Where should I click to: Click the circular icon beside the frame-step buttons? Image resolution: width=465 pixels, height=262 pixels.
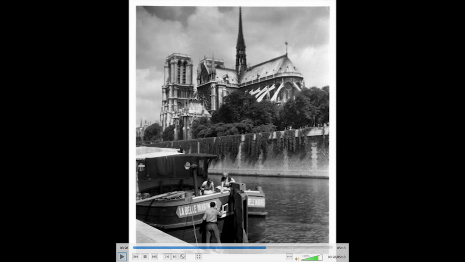[182, 257]
